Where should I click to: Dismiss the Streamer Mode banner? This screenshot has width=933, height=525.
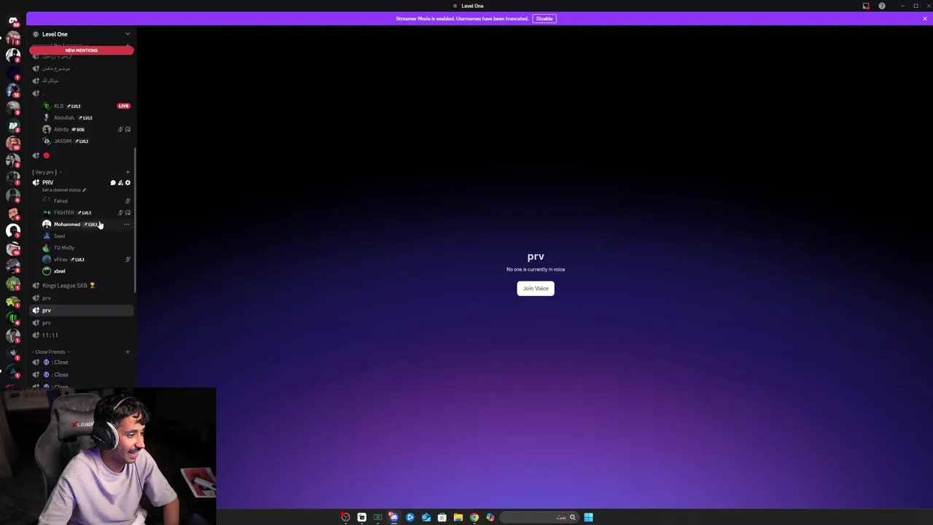pos(925,18)
